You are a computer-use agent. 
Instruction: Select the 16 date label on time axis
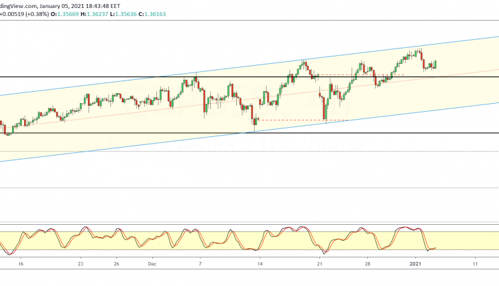pyautogui.click(x=21, y=263)
